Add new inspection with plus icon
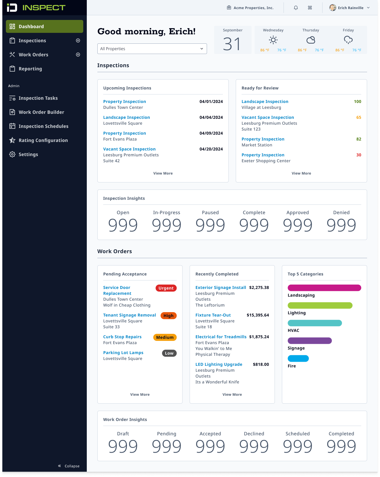 (x=78, y=40)
